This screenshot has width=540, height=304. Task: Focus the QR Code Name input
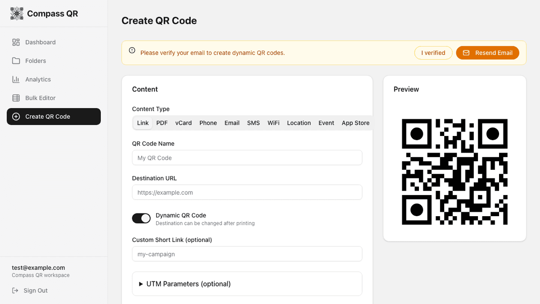click(247, 158)
